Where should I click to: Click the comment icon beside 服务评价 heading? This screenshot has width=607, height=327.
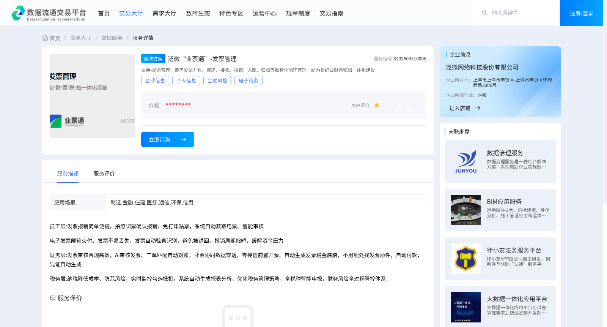[53, 298]
